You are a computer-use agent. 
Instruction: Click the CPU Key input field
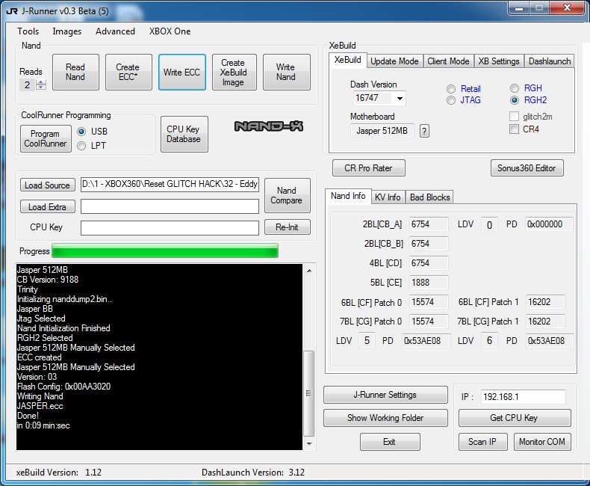coord(170,228)
